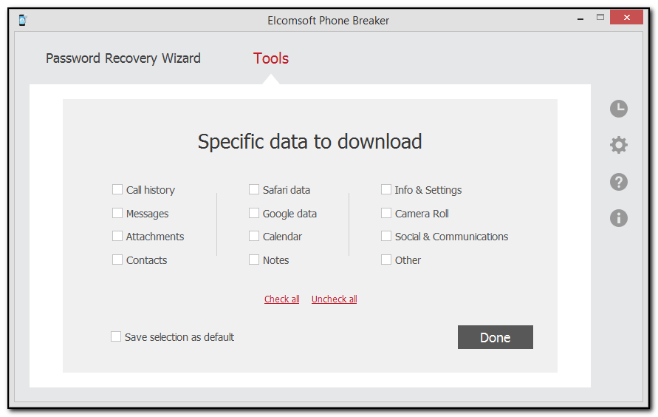Enable Social & Communications checkbox
The width and height of the screenshot is (658, 417).
386,237
